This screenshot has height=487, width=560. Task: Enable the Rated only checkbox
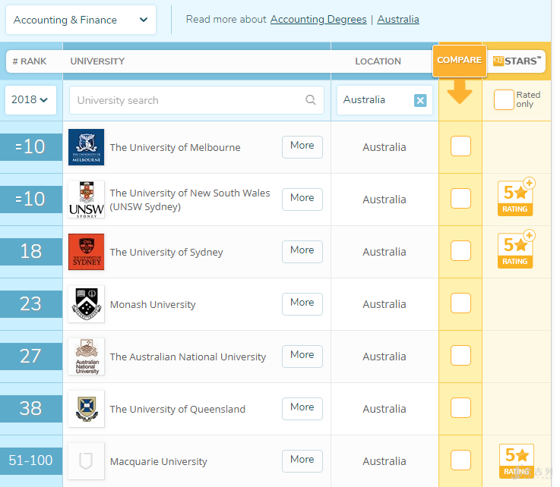[x=504, y=100]
